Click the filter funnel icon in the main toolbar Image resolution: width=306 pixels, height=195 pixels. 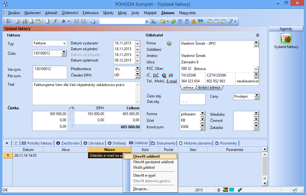tap(153, 21)
